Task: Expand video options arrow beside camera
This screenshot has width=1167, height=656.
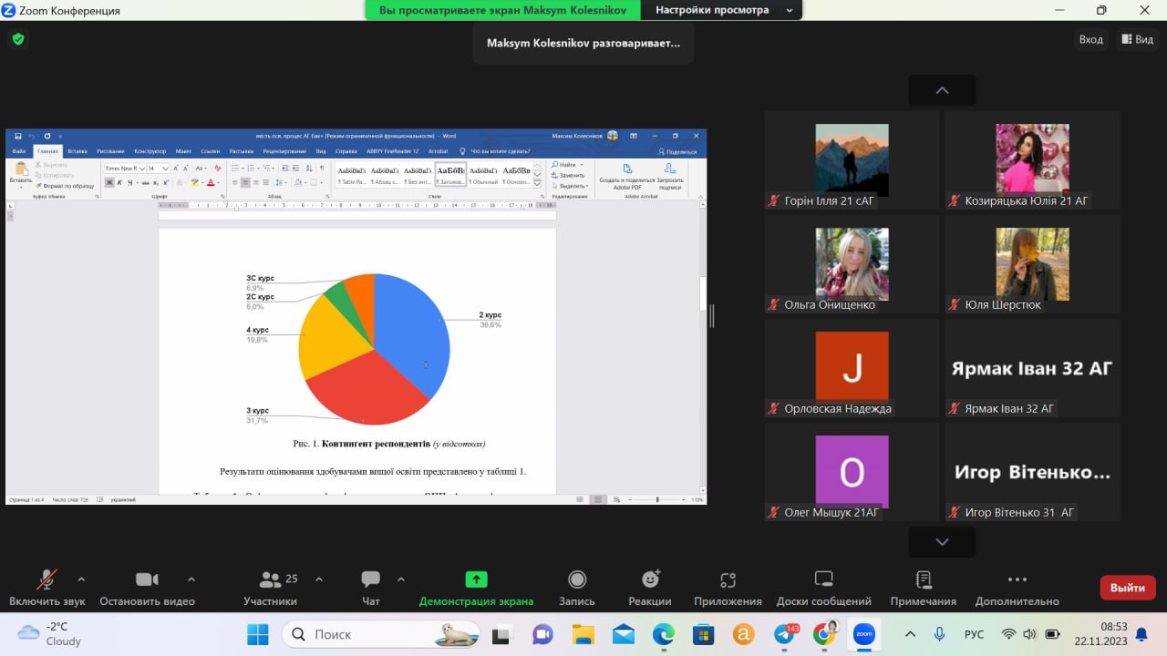Action: pos(191,579)
